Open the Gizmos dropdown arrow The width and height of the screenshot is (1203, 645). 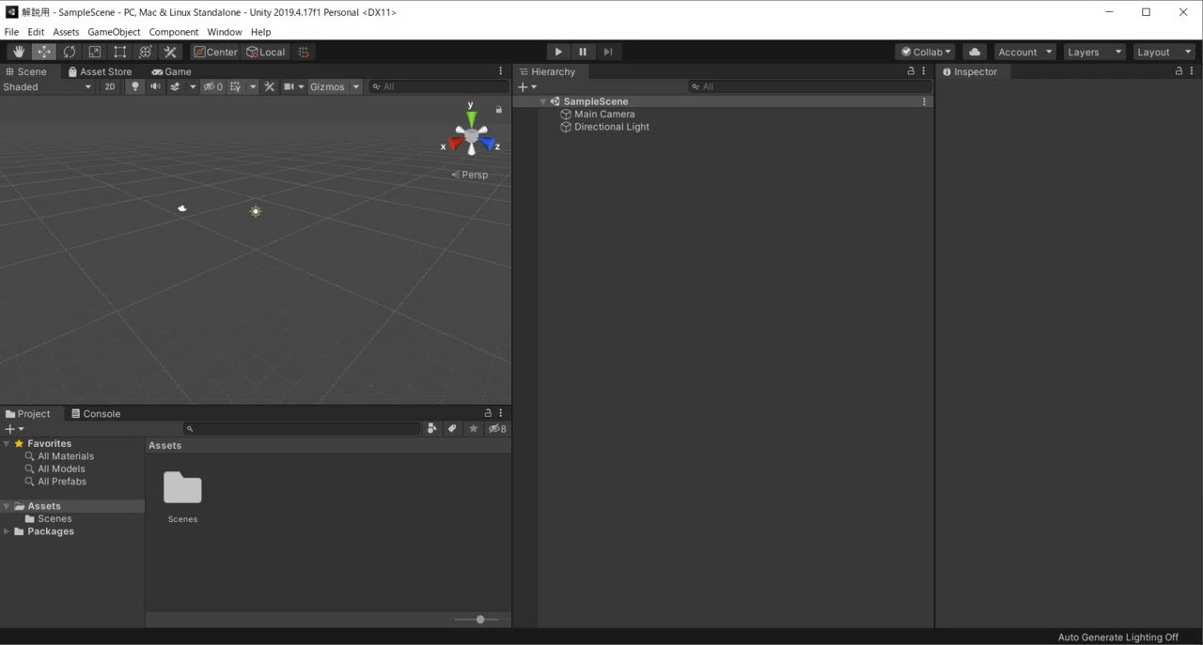click(x=356, y=86)
